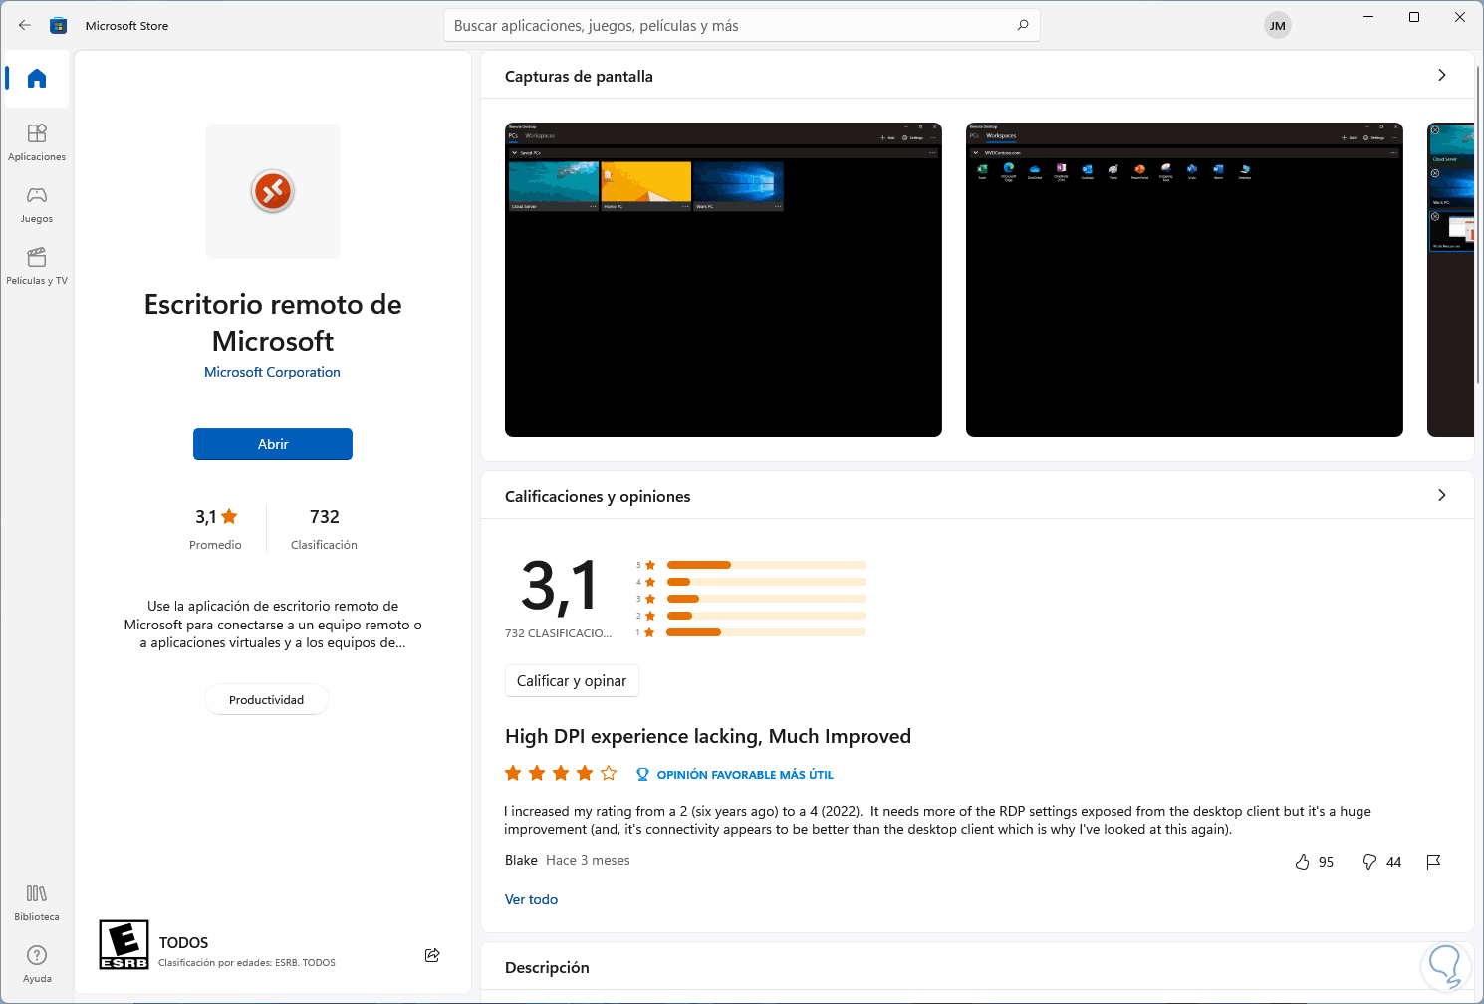Click the average rating star icon
1484x1004 pixels.
[229, 516]
